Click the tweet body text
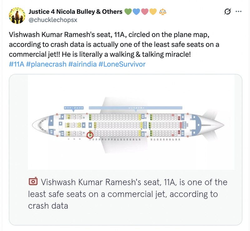250x231 pixels. point(114,45)
